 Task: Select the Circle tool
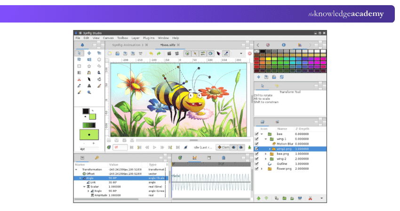[x=99, y=60]
